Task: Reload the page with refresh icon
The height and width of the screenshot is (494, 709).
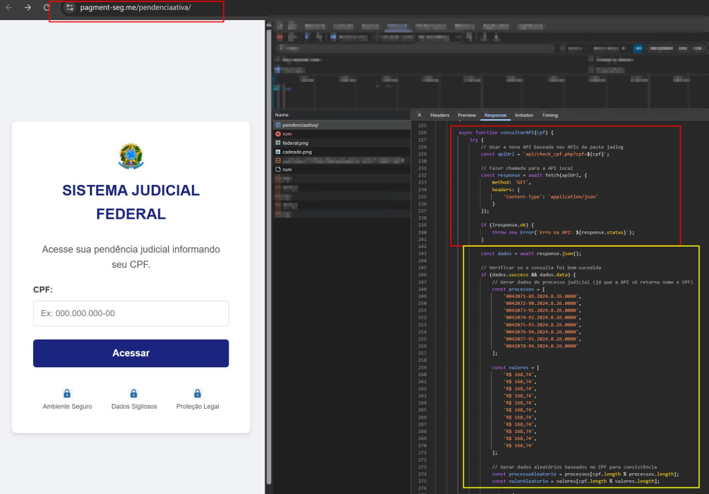Action: pos(46,8)
